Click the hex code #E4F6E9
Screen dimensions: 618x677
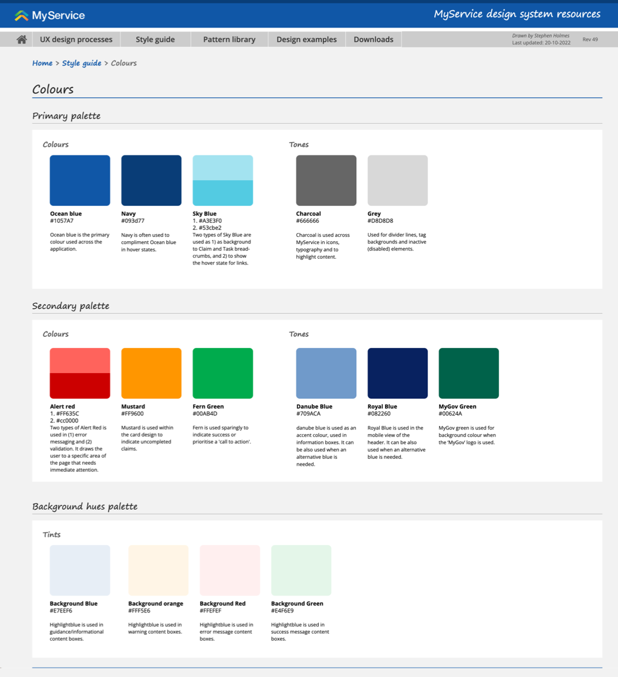(x=282, y=611)
